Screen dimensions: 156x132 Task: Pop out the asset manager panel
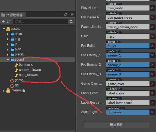[x=66, y=15]
